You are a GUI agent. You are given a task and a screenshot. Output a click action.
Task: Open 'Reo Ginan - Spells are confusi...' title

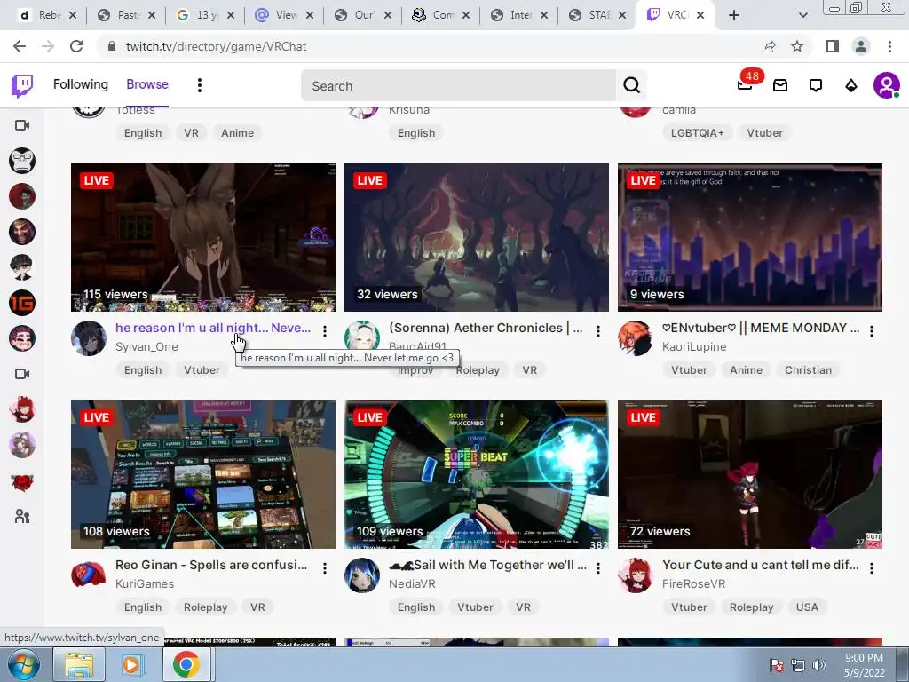coord(211,565)
